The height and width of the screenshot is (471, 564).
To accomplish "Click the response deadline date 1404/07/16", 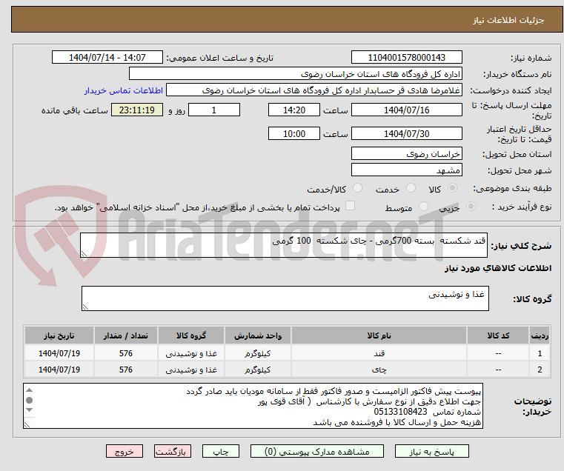I will coord(406,110).
